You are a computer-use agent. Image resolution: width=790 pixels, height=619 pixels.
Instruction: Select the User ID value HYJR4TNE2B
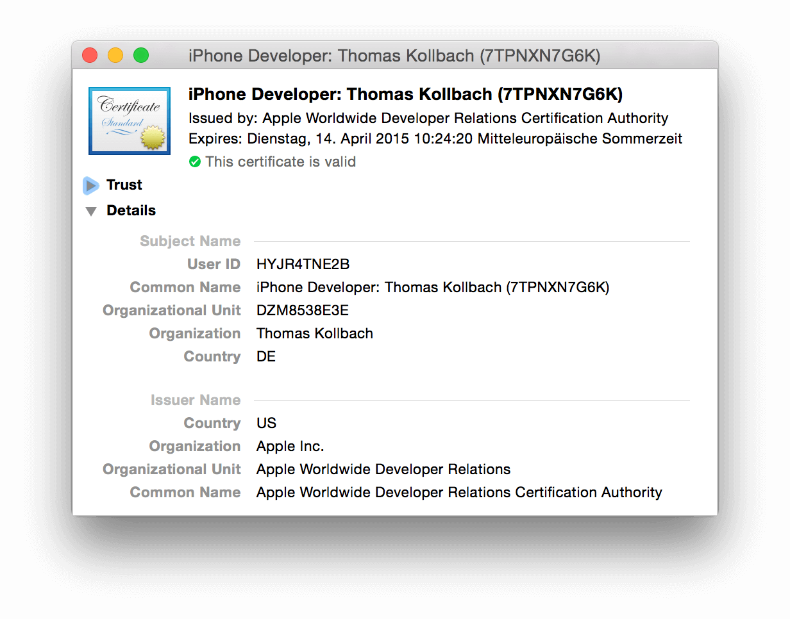[x=303, y=264]
